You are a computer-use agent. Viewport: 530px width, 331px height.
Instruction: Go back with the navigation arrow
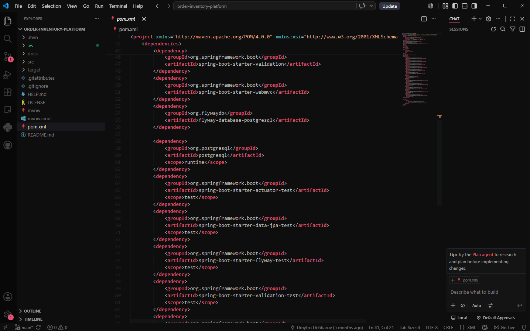(x=158, y=6)
